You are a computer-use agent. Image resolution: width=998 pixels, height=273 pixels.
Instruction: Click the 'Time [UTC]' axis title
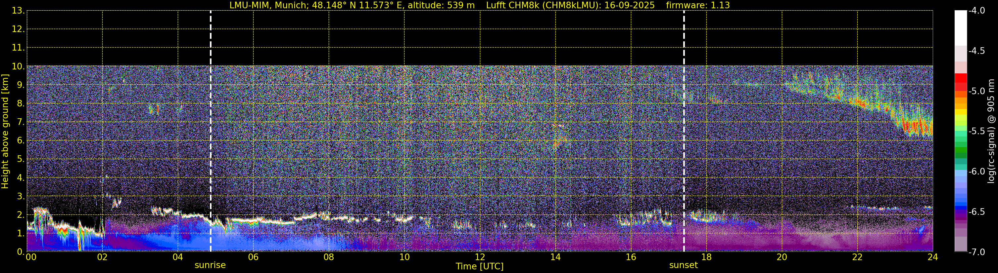click(x=480, y=266)
